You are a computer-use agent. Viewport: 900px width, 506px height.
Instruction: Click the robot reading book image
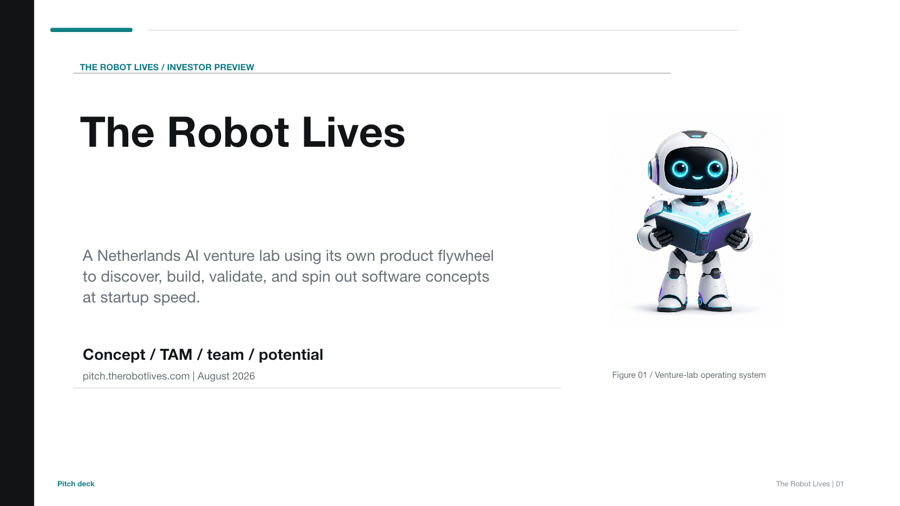[x=697, y=220]
